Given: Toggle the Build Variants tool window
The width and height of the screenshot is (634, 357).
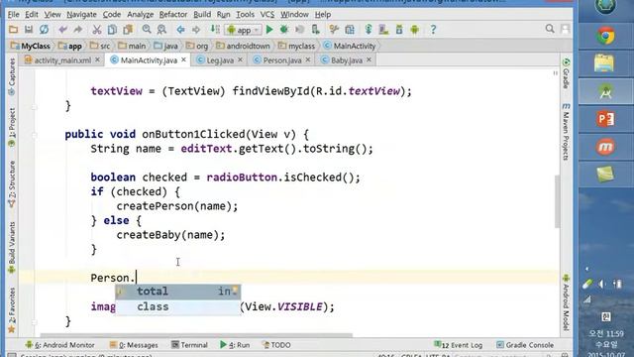Looking at the screenshot, I should pos(12,248).
